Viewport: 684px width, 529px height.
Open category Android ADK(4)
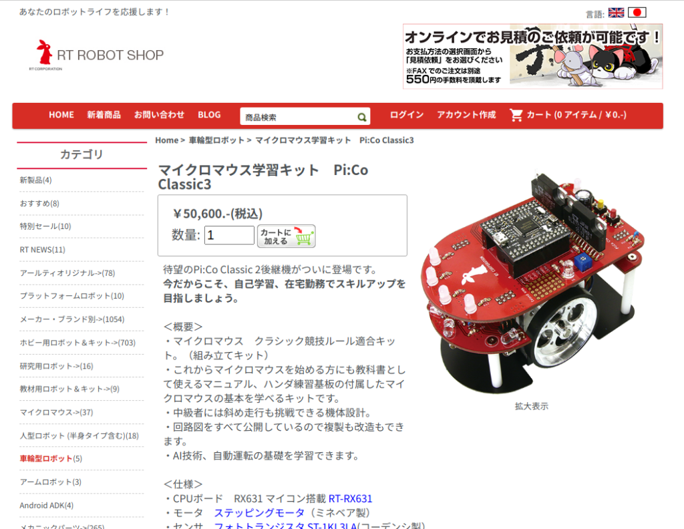47,506
